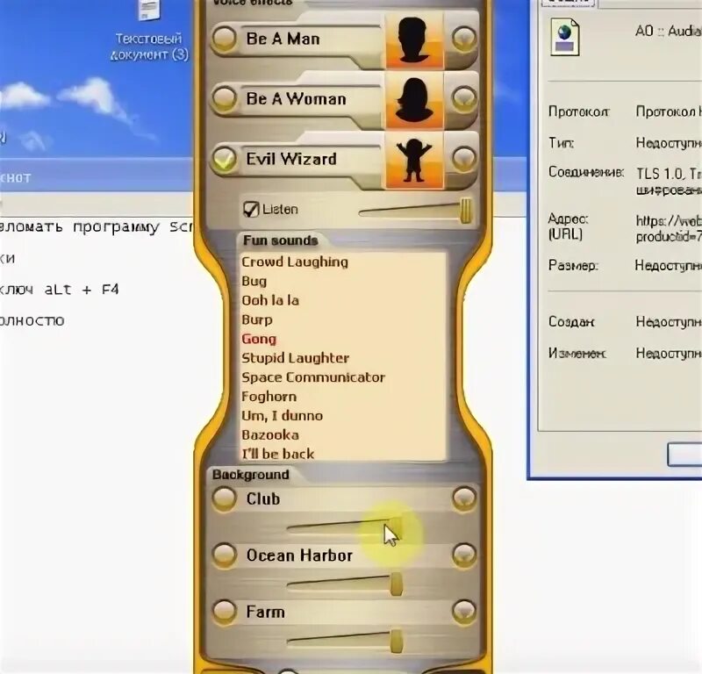Expand the Club background dropdown
The image size is (702, 674).
click(x=464, y=498)
